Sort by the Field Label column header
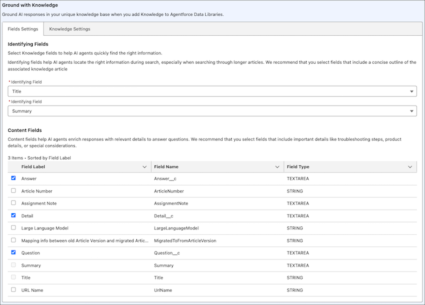Image resolution: width=425 pixels, height=305 pixels. (33, 167)
